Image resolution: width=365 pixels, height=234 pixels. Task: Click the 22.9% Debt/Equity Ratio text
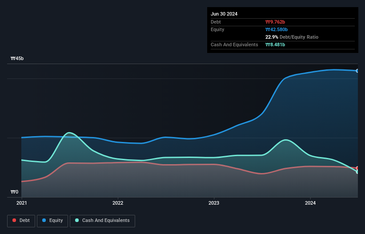(x=292, y=37)
